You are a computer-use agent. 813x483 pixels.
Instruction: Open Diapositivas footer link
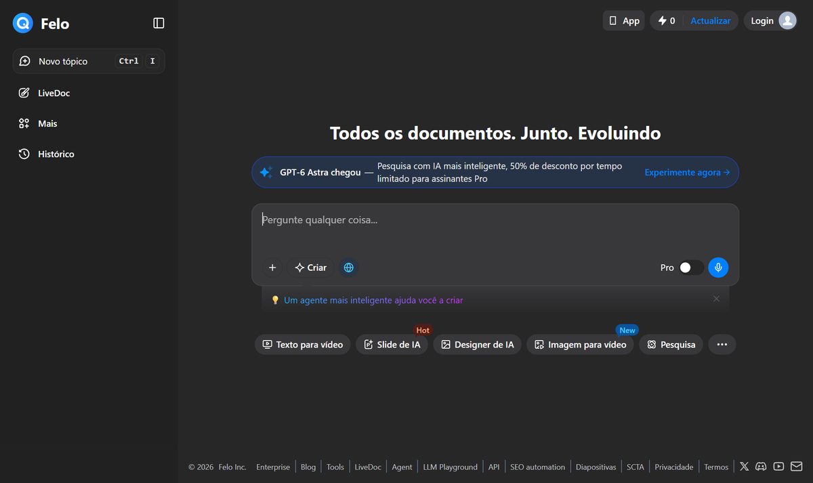click(596, 467)
